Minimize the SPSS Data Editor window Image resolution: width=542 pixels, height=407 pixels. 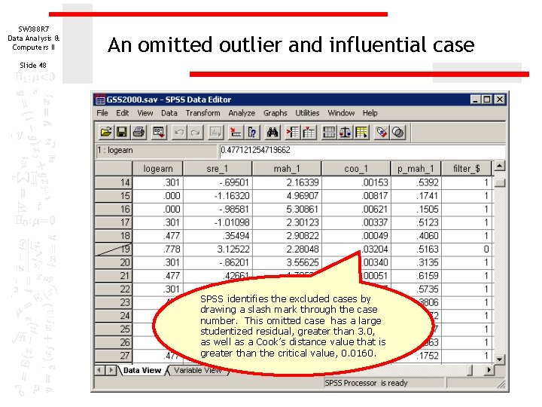(475, 99)
